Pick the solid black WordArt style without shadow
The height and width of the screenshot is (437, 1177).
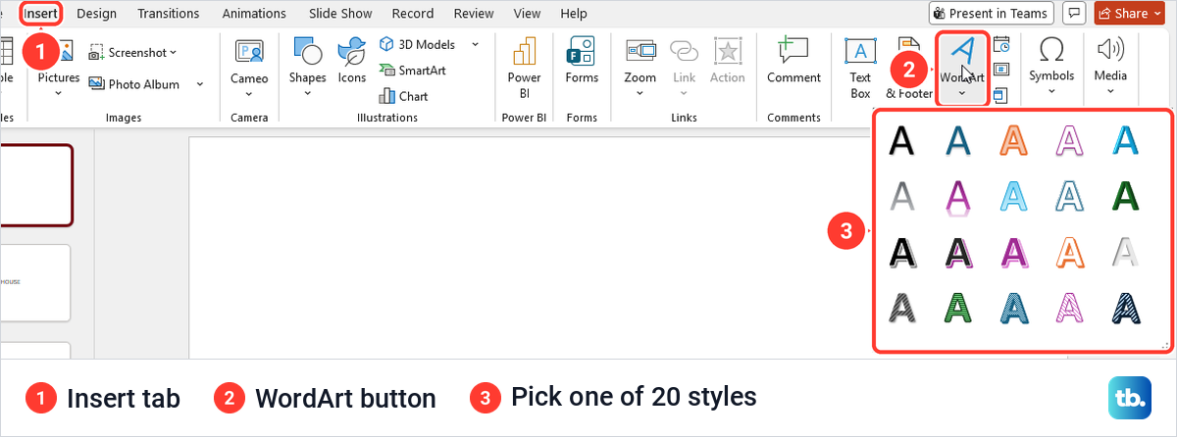point(902,140)
